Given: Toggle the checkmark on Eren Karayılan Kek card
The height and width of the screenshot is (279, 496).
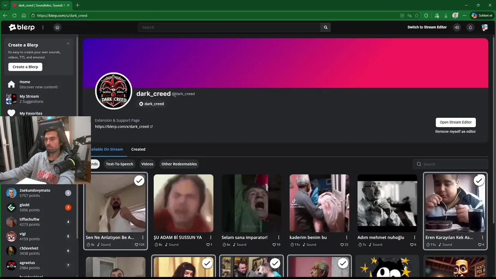Looking at the screenshot, I should click(479, 181).
